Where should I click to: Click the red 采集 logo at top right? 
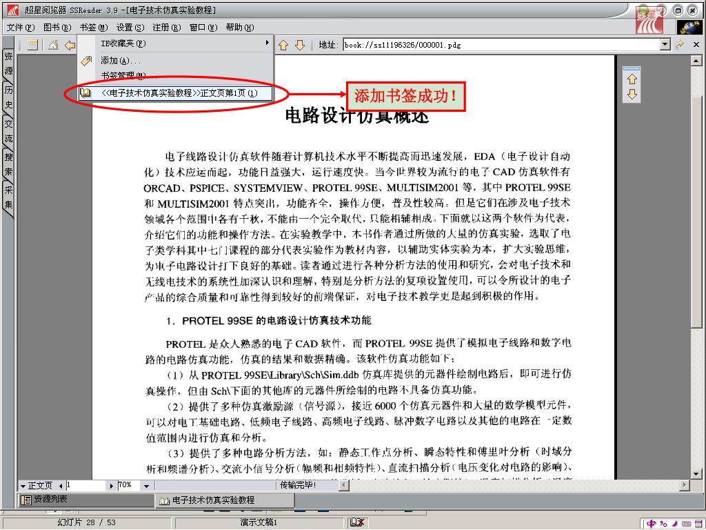click(649, 20)
